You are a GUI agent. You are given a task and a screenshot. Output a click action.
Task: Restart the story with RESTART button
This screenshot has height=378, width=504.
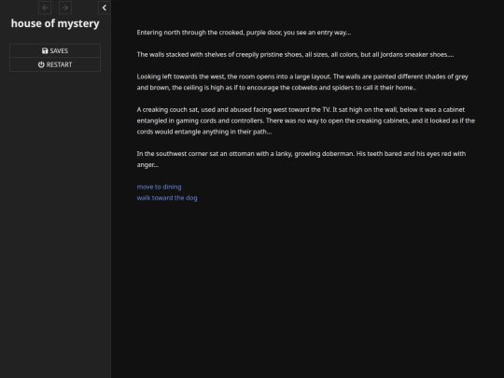click(55, 64)
